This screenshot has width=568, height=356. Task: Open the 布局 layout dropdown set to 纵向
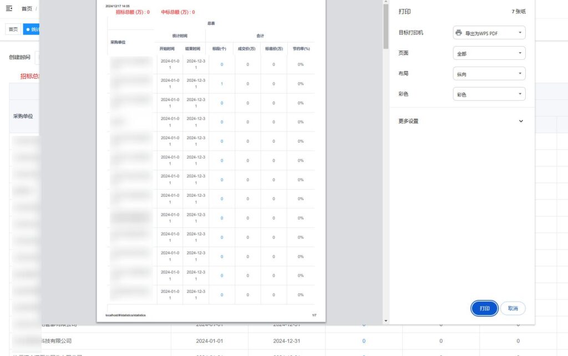click(489, 74)
